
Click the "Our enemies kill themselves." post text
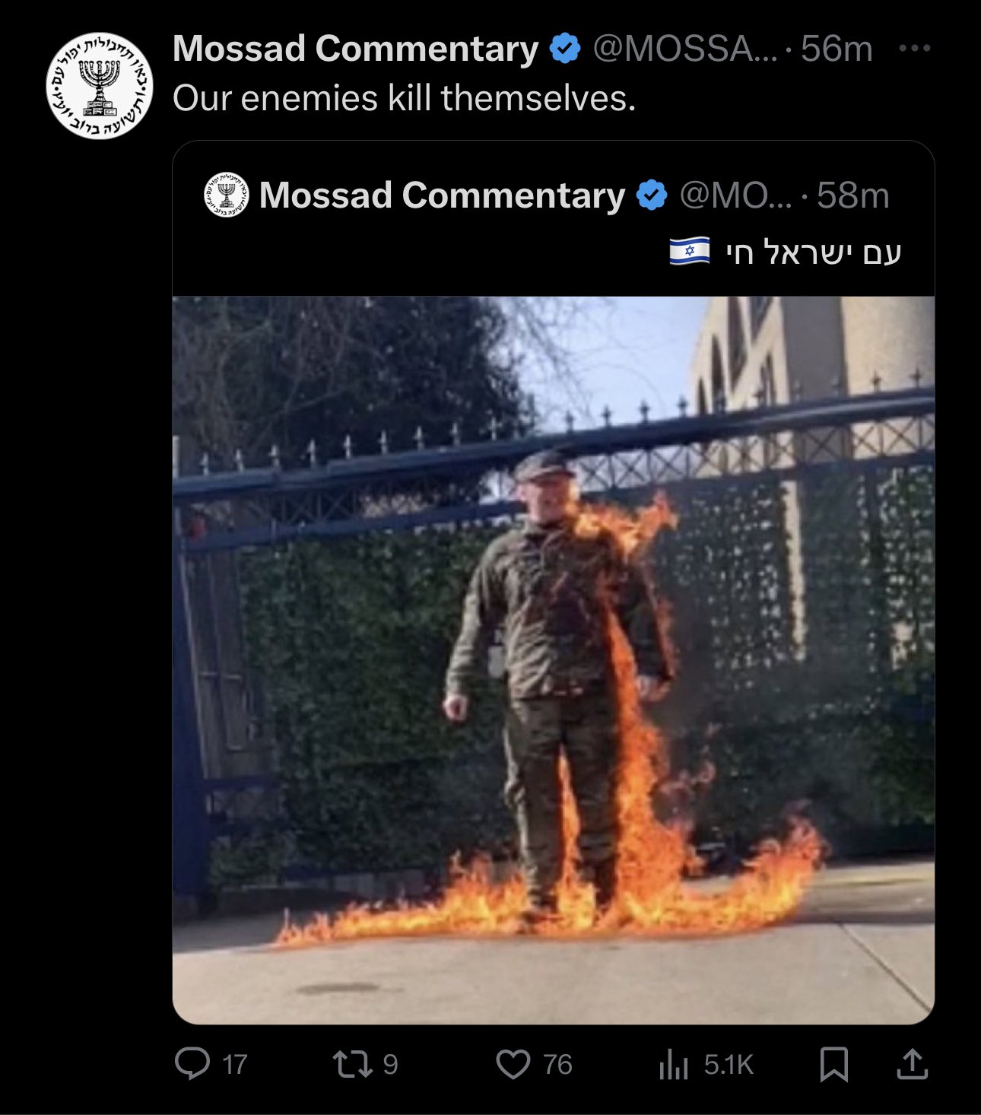click(404, 98)
